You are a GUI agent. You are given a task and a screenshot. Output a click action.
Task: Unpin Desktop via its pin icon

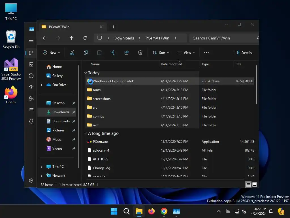click(74, 103)
